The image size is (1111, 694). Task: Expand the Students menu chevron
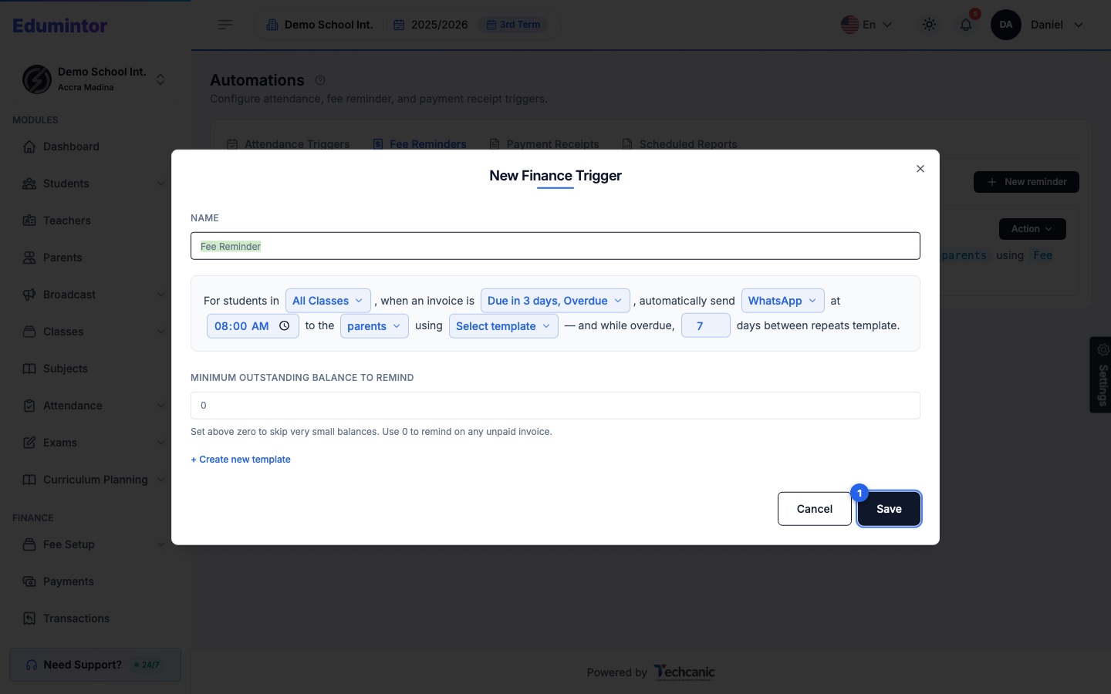pos(161,184)
